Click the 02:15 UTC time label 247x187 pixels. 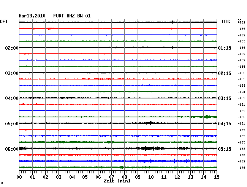[225, 73]
